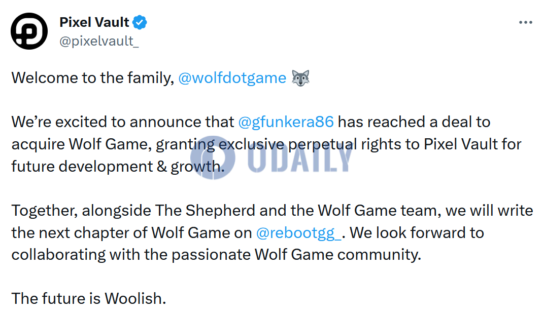Follow the @wolfdotgame mention link
The width and height of the screenshot is (544, 316).
pyautogui.click(x=232, y=78)
